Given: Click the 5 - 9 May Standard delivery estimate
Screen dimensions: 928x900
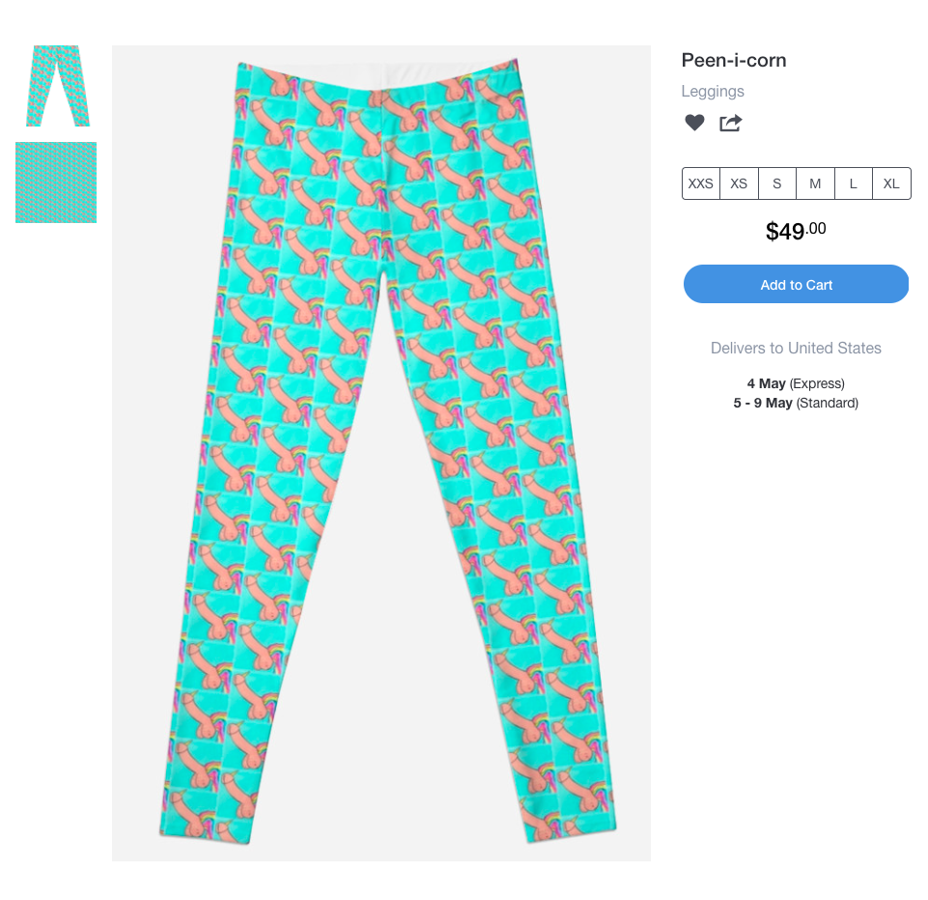Looking at the screenshot, I should (x=796, y=403).
